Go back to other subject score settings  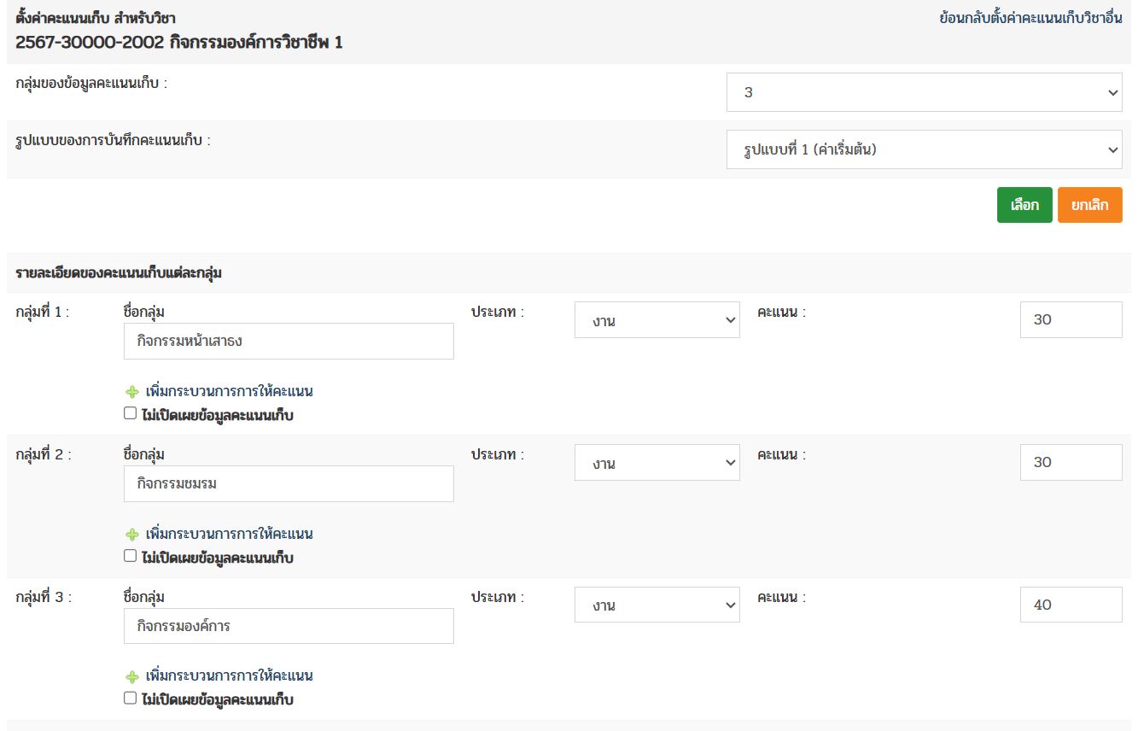point(1030,18)
